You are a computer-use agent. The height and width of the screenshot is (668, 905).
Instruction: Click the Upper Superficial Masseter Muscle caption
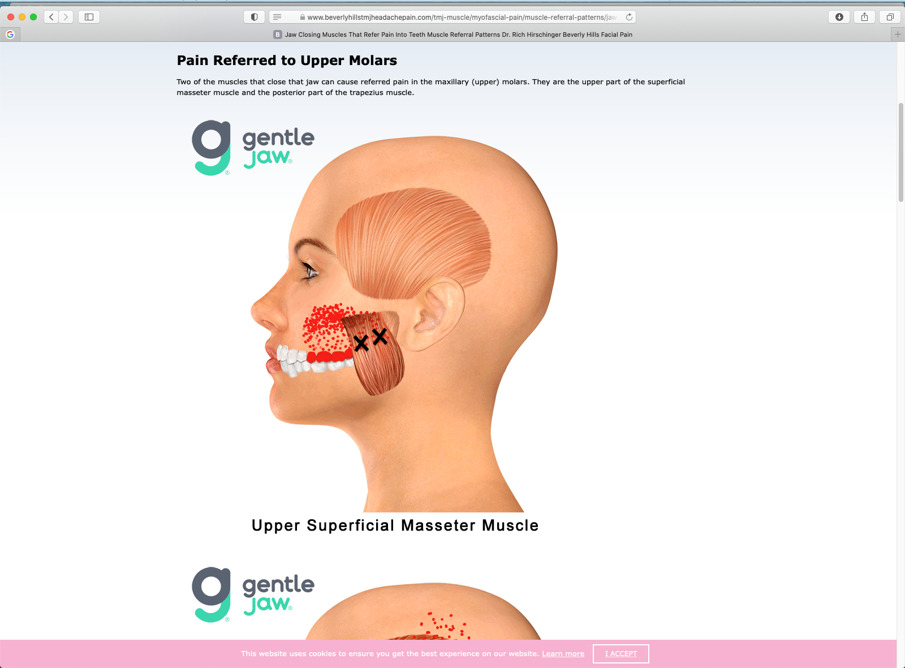click(x=395, y=525)
